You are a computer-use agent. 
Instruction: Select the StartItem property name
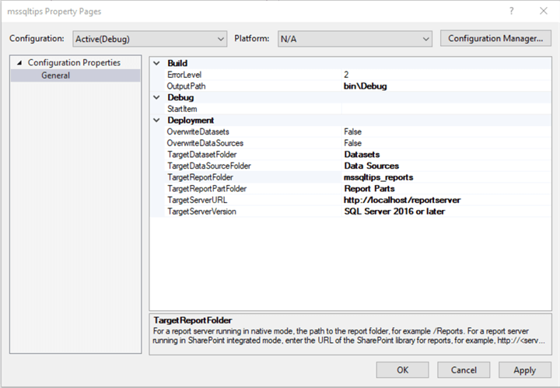182,109
